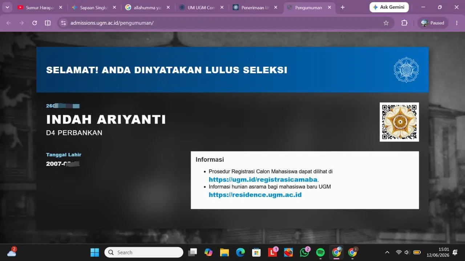Open the Windows Start menu

(95, 252)
